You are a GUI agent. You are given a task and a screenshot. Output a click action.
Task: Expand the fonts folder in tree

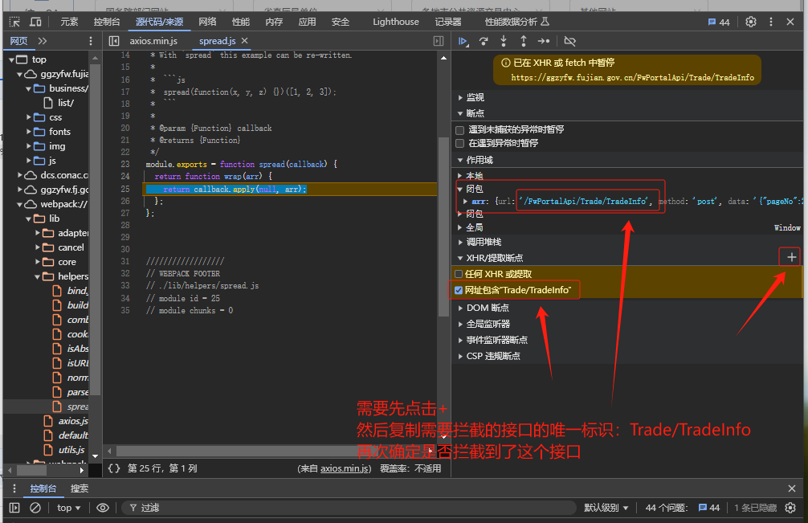click(29, 132)
